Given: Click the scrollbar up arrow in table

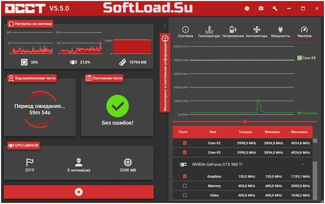Looking at the screenshot, I should 315,140.
